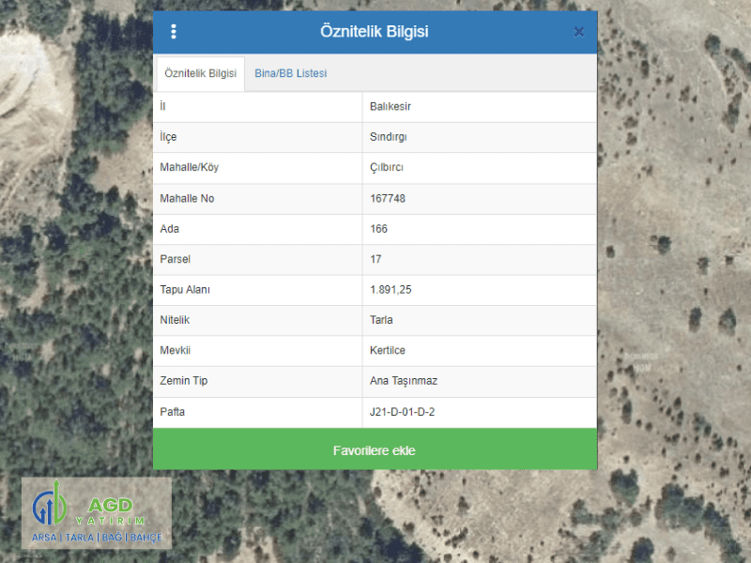Select the Mevkii value Kertilce
This screenshot has height=563, width=751.
(388, 351)
